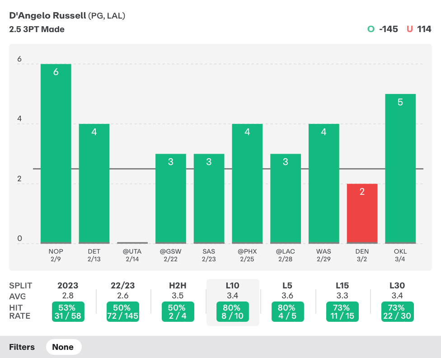Click the '3.6' average under L5
Viewport: 441px width, 358px height.
tap(287, 296)
